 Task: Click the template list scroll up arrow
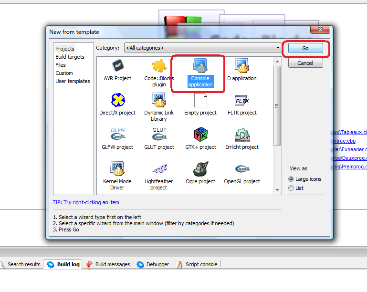[277, 62]
